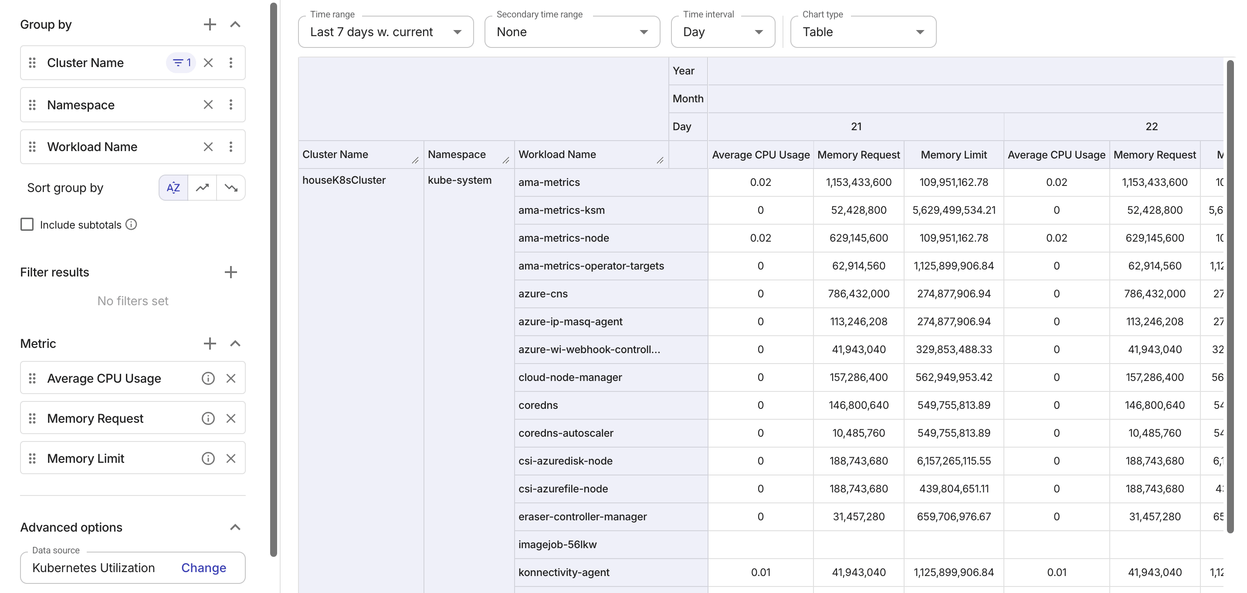Open more options for Workload Name grouping
The height and width of the screenshot is (593, 1247).
(231, 147)
